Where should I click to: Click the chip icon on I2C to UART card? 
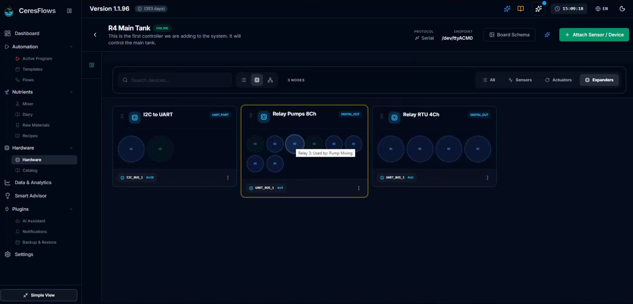[135, 117]
